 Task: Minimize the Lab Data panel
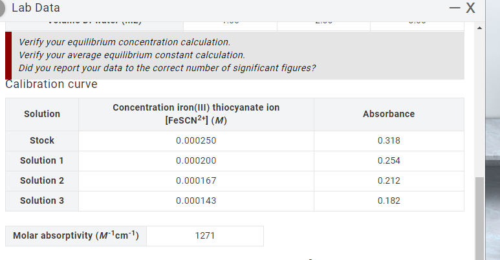click(x=455, y=8)
